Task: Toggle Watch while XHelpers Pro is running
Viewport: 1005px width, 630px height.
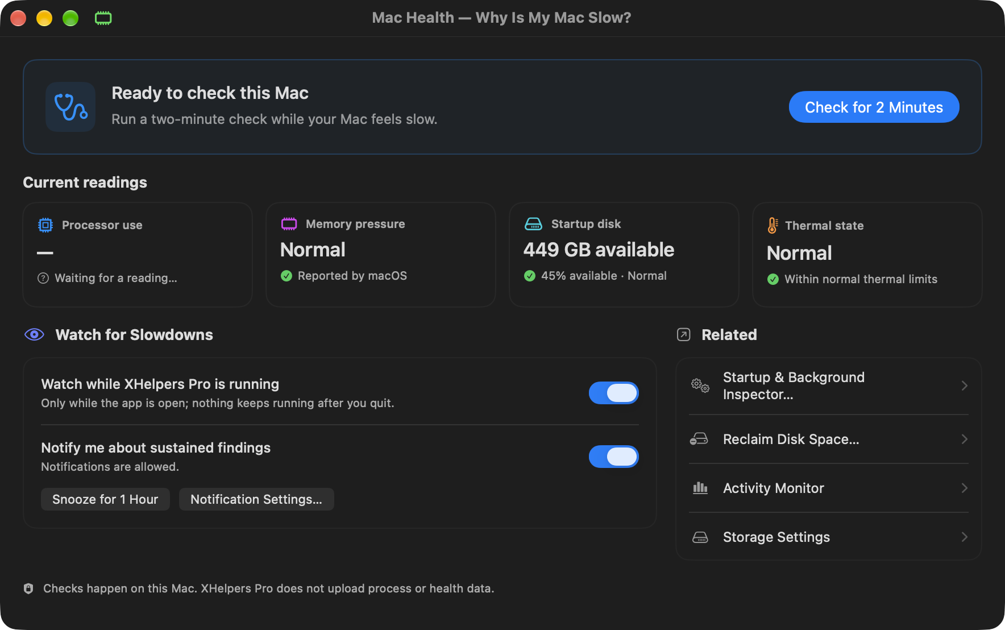Action: pyautogui.click(x=614, y=393)
